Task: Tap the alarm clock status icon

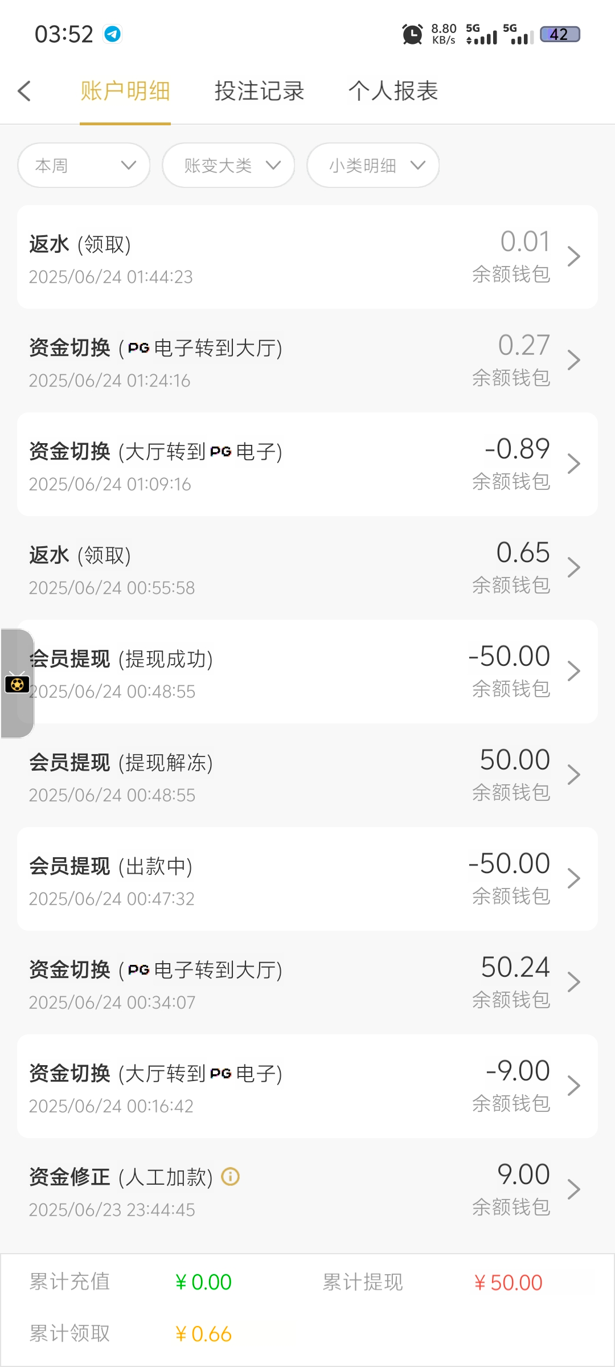Action: coord(412,34)
